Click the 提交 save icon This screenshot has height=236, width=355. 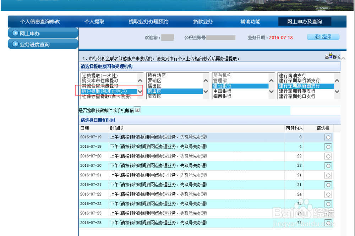click(x=329, y=55)
